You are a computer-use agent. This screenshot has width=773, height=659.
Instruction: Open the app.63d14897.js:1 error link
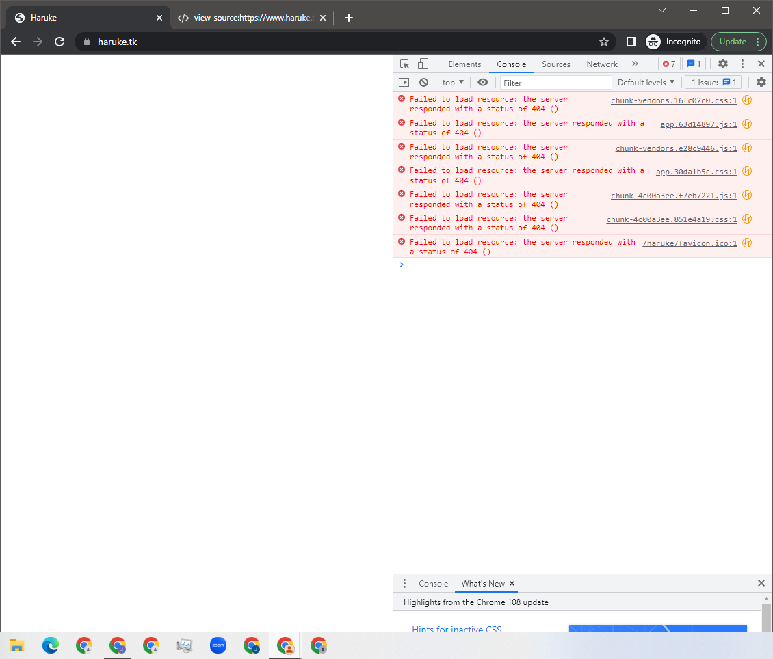pos(698,124)
